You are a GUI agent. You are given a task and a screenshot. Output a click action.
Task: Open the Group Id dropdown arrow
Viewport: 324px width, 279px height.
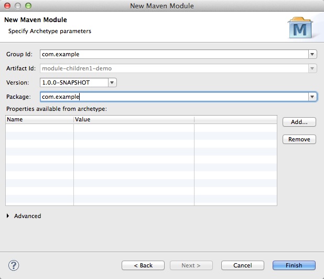click(x=312, y=54)
